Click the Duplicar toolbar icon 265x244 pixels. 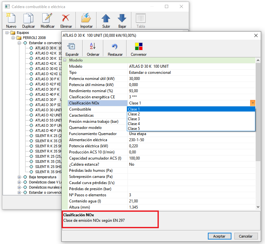pos(28,18)
